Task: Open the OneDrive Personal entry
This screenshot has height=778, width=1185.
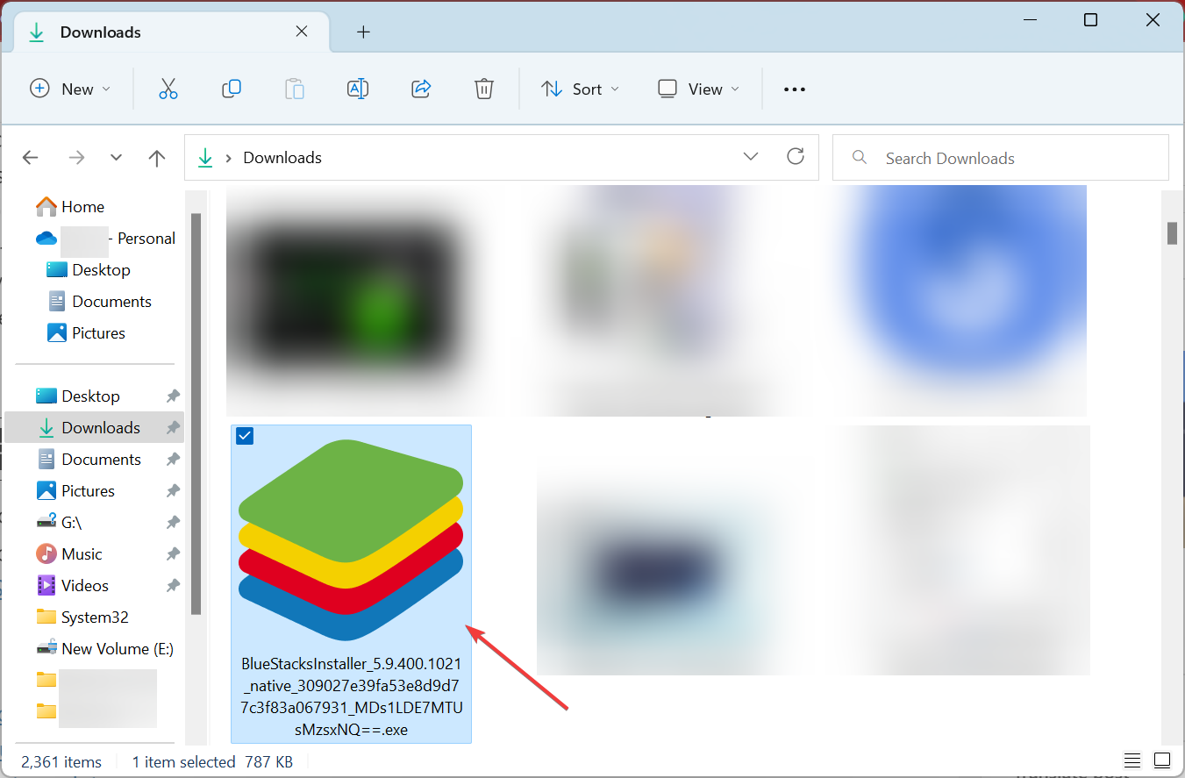Action: click(x=105, y=239)
